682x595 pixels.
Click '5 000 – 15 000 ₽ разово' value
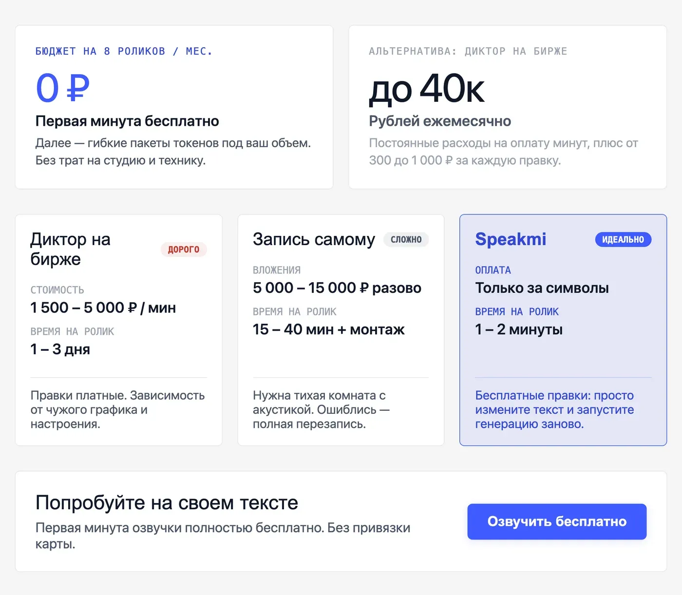click(337, 288)
